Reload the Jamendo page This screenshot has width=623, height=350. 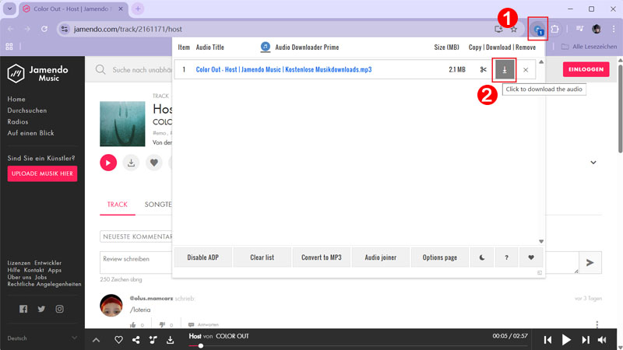click(x=44, y=29)
